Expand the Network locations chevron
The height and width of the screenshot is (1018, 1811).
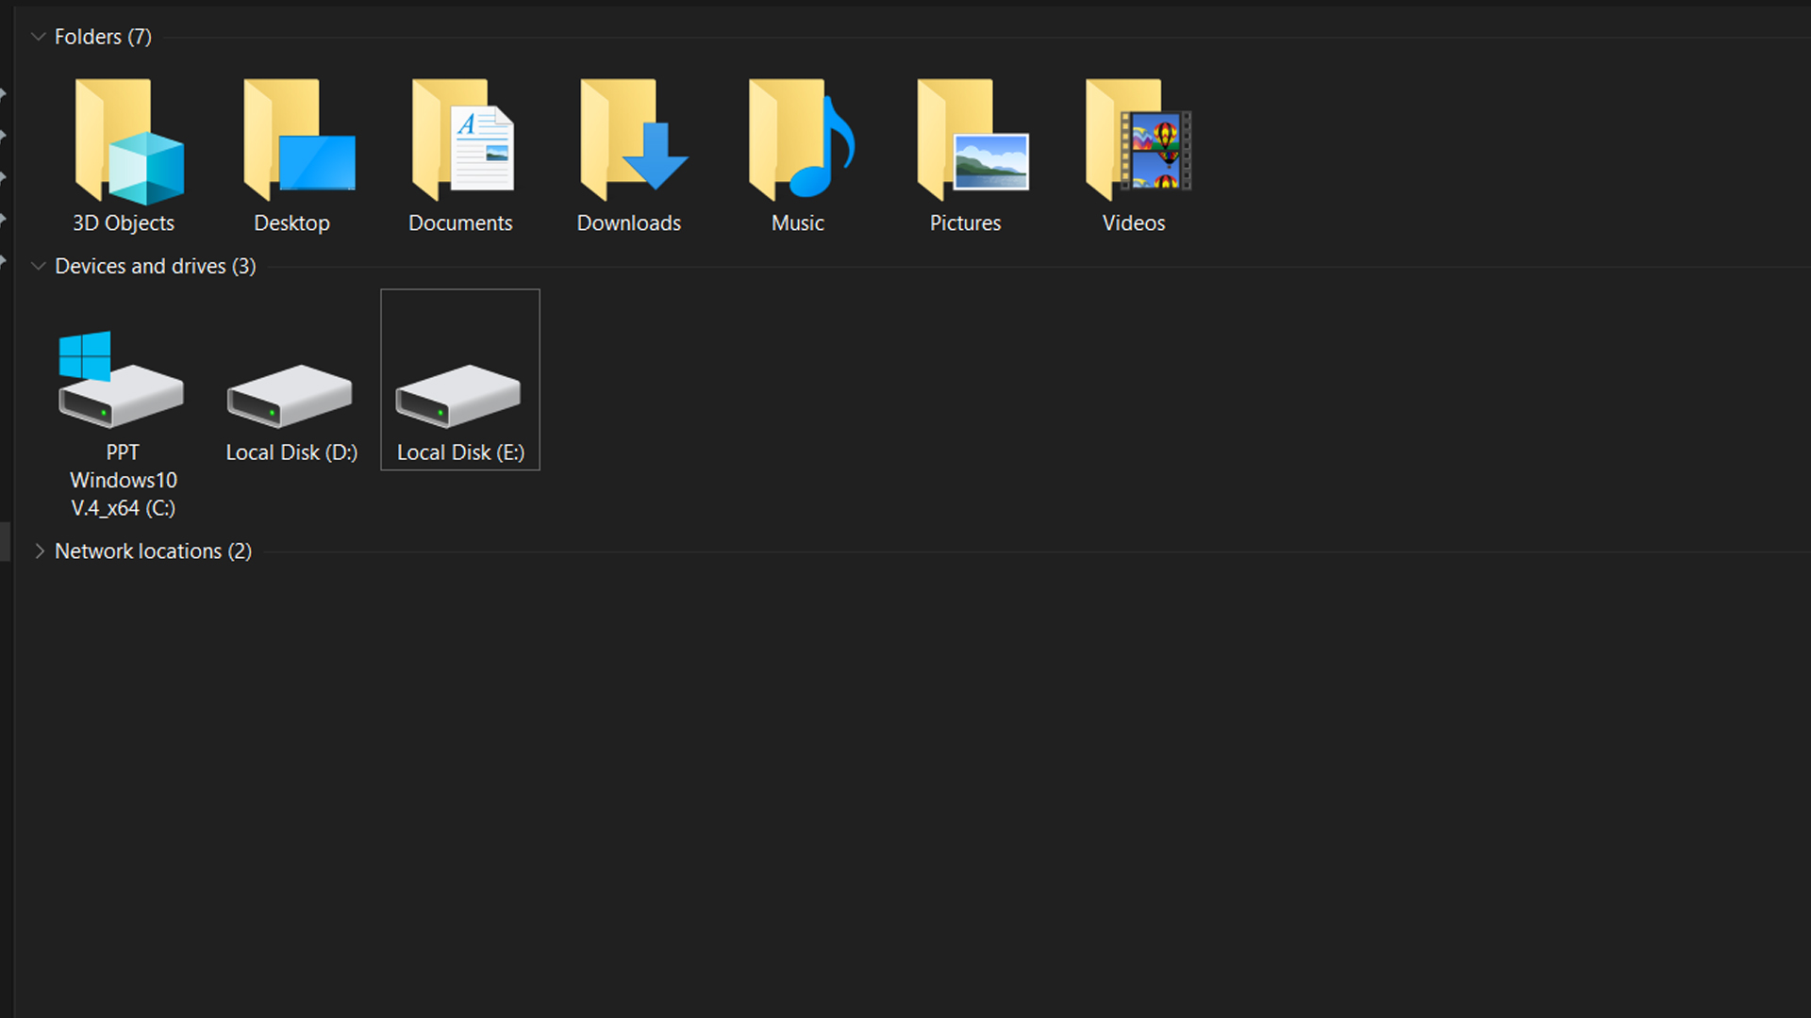coord(39,551)
